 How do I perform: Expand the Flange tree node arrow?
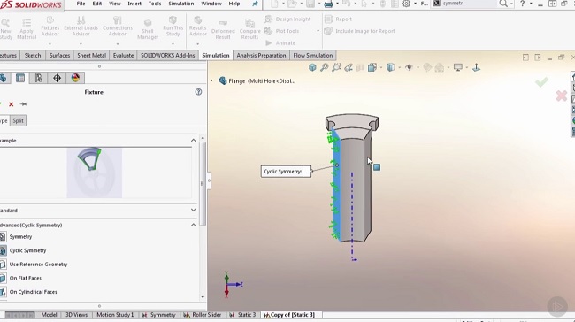tap(211, 80)
